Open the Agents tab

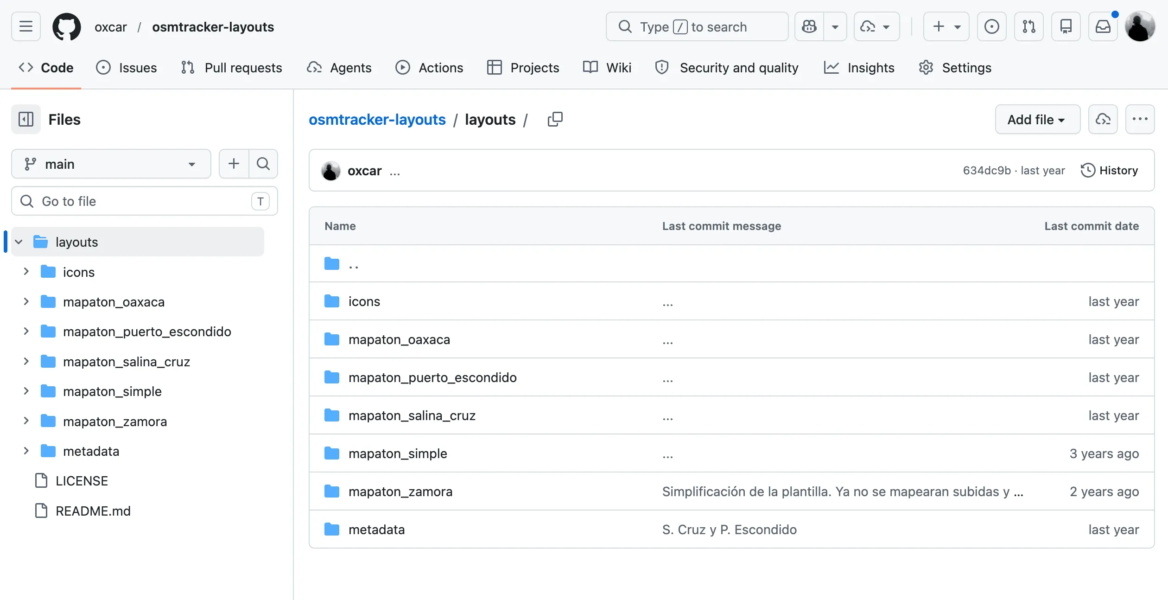pyautogui.click(x=339, y=68)
